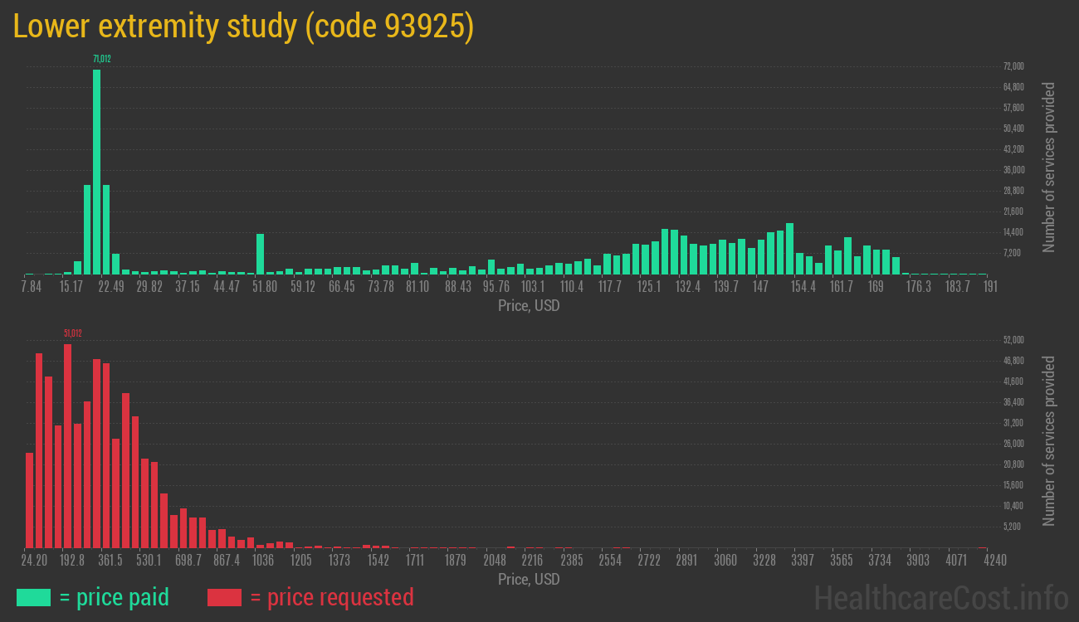1079x622 pixels.
Task: Click the red price requested legend swatch
Action: pos(224,597)
